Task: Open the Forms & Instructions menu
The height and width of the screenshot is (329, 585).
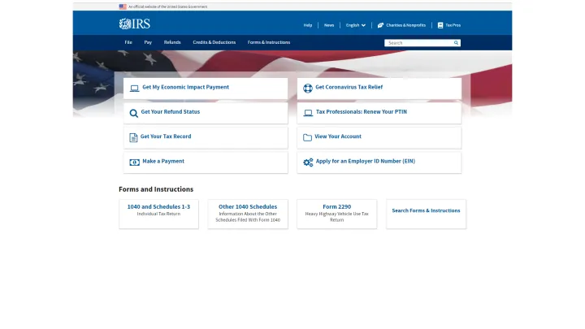Action: (x=269, y=42)
